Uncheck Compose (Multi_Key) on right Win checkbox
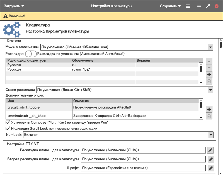This screenshot has height=175, width=223. pyautogui.click(x=8, y=122)
